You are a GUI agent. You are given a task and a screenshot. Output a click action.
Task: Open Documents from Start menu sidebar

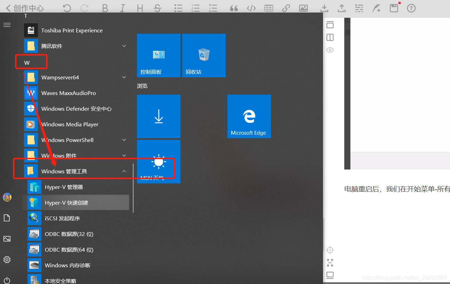coord(7,218)
